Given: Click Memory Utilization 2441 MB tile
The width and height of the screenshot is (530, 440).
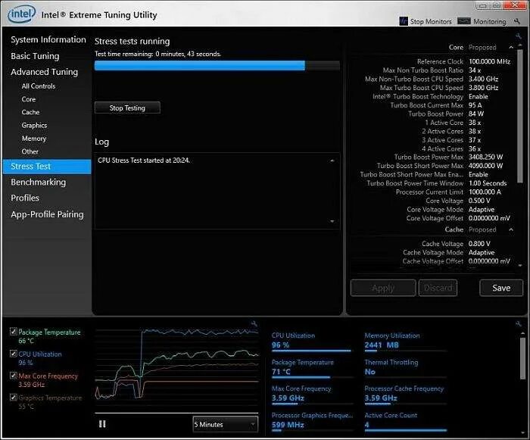Looking at the screenshot, I should [405, 342].
